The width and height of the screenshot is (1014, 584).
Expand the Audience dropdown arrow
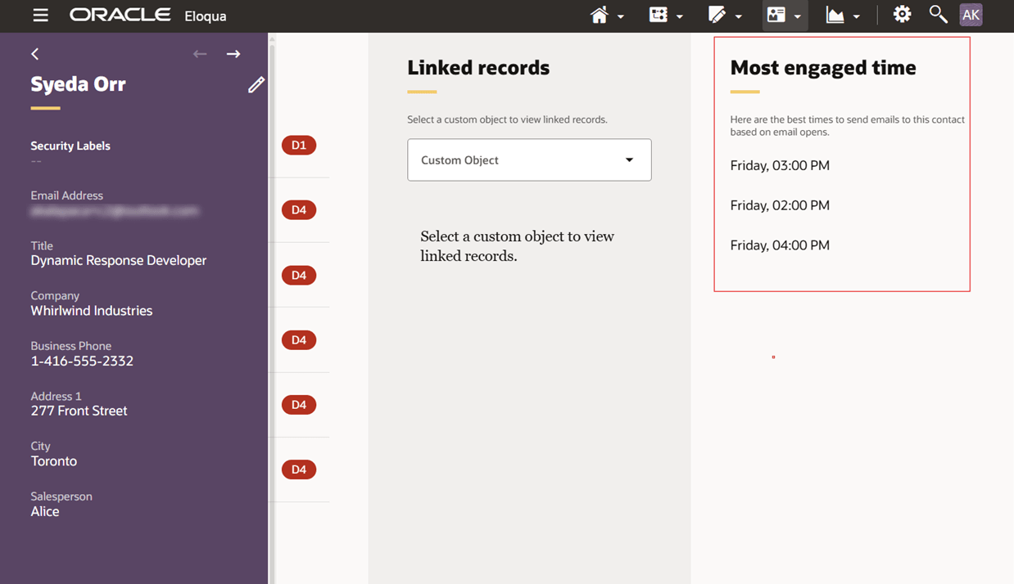(798, 17)
